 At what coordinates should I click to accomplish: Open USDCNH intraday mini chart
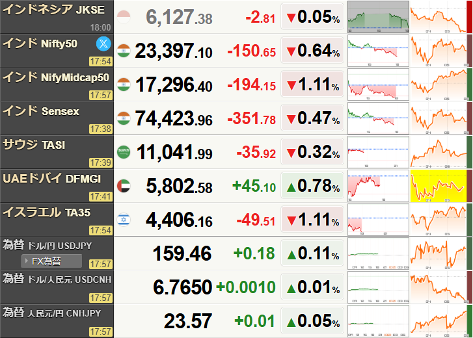coord(378,287)
